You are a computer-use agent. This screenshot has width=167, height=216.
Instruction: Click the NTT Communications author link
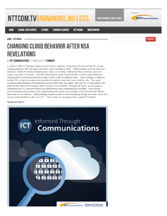[19, 61]
